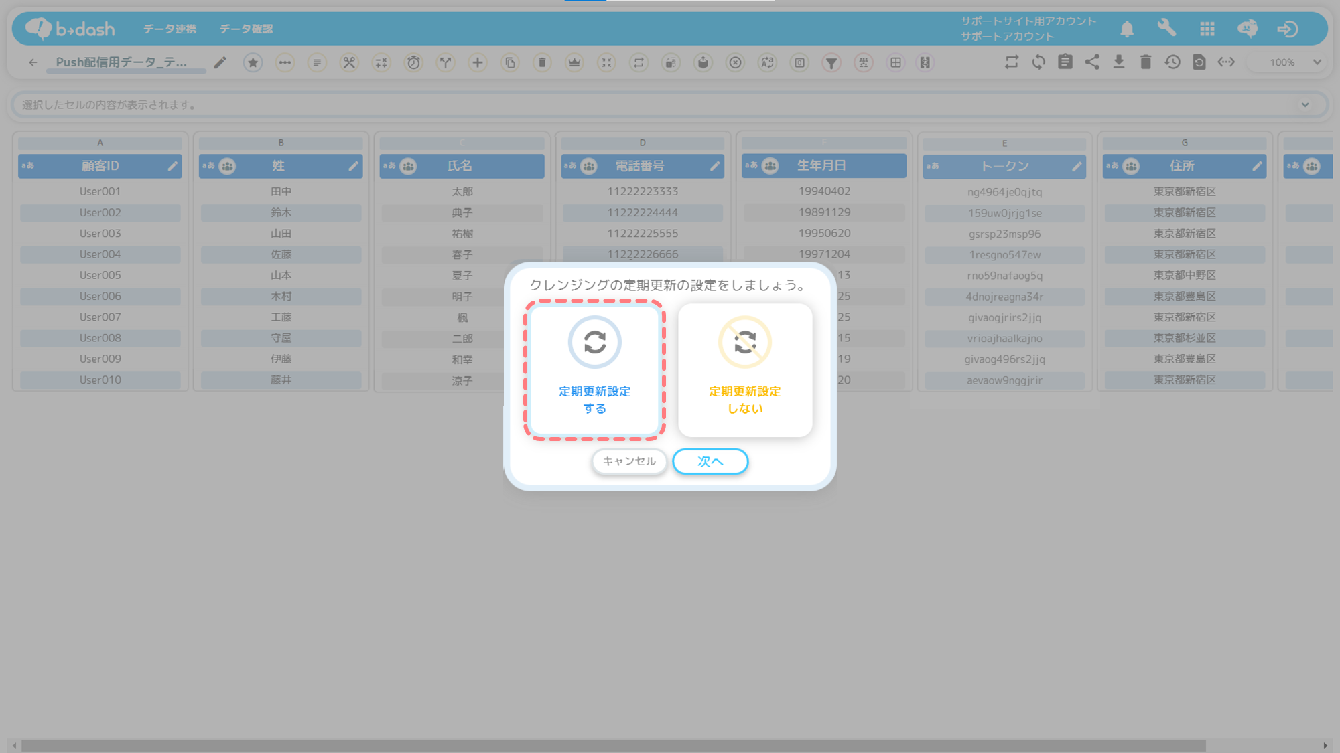Click the キャンセル button

[628, 461]
